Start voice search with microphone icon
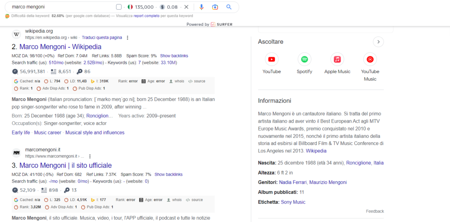 coord(202,7)
